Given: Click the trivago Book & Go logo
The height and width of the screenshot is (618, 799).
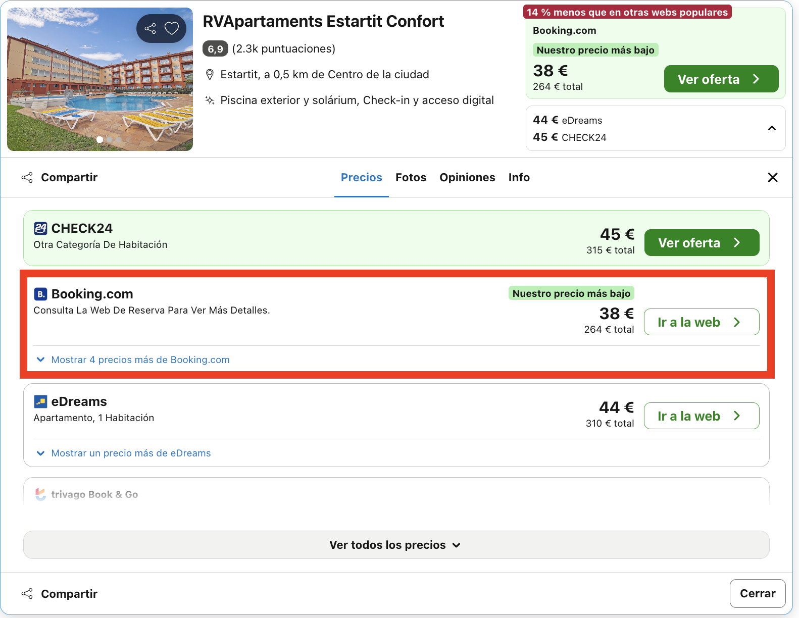Looking at the screenshot, I should click(x=40, y=494).
